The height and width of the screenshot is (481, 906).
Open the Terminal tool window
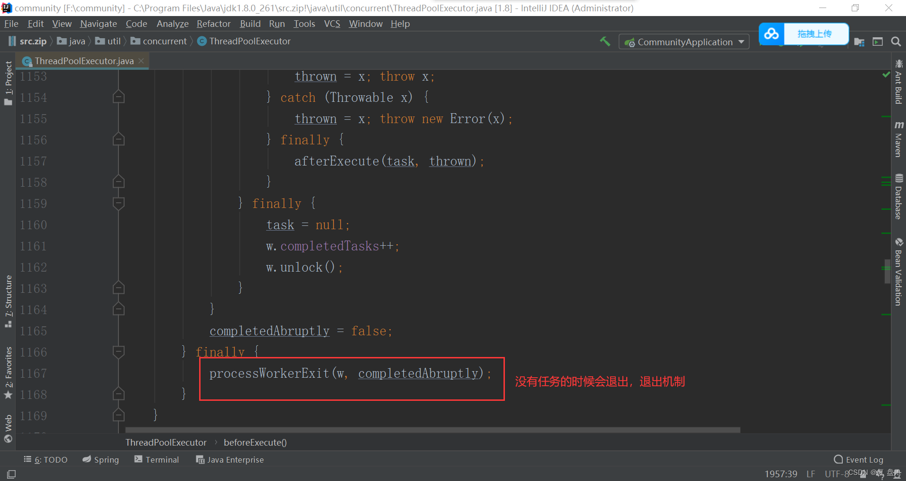[157, 460]
